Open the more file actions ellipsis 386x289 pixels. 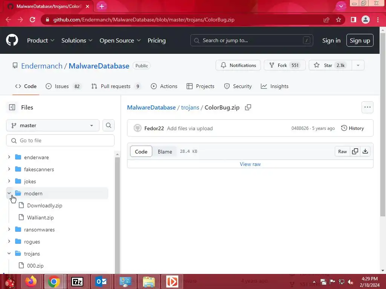(x=367, y=107)
